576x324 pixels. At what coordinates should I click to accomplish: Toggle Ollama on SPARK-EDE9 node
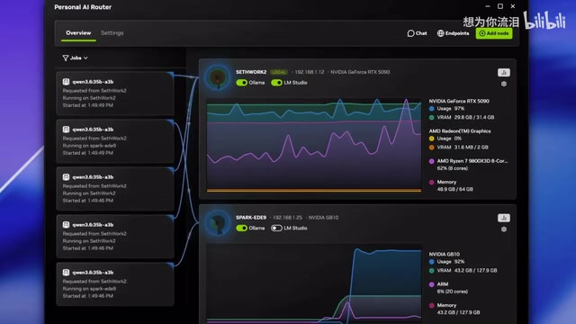pyautogui.click(x=241, y=228)
